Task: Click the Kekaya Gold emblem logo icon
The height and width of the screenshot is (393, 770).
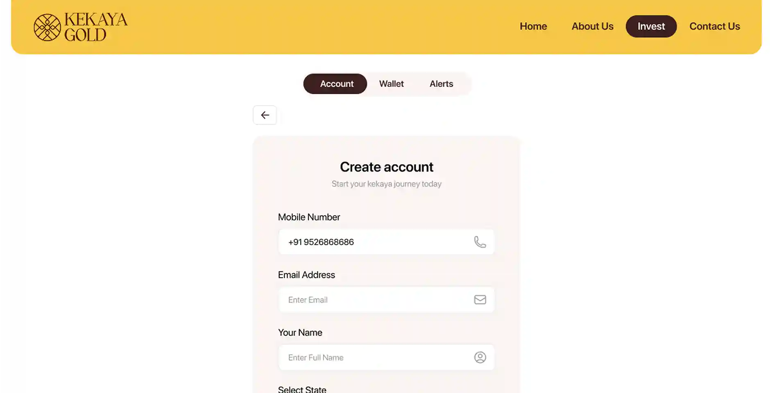Action: [47, 27]
